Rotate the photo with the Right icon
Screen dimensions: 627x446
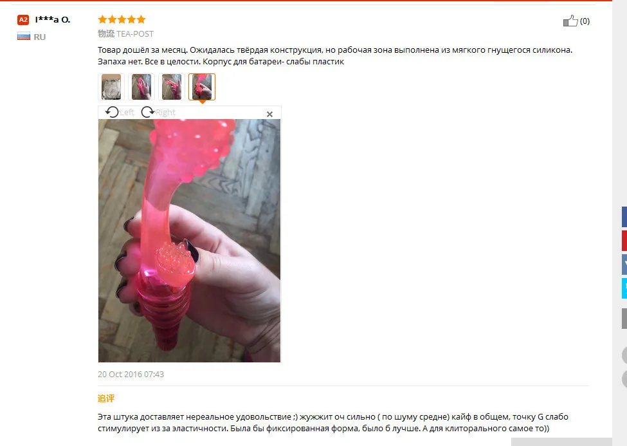pyautogui.click(x=148, y=112)
